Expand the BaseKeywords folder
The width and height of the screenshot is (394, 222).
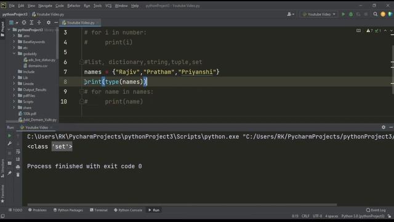click(x=14, y=42)
